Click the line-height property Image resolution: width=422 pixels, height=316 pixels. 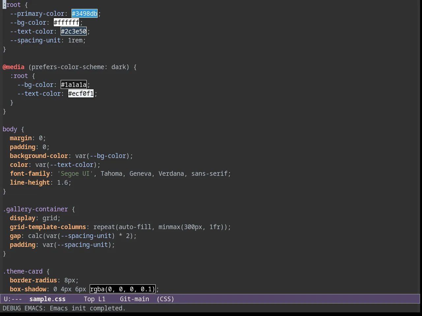point(30,182)
